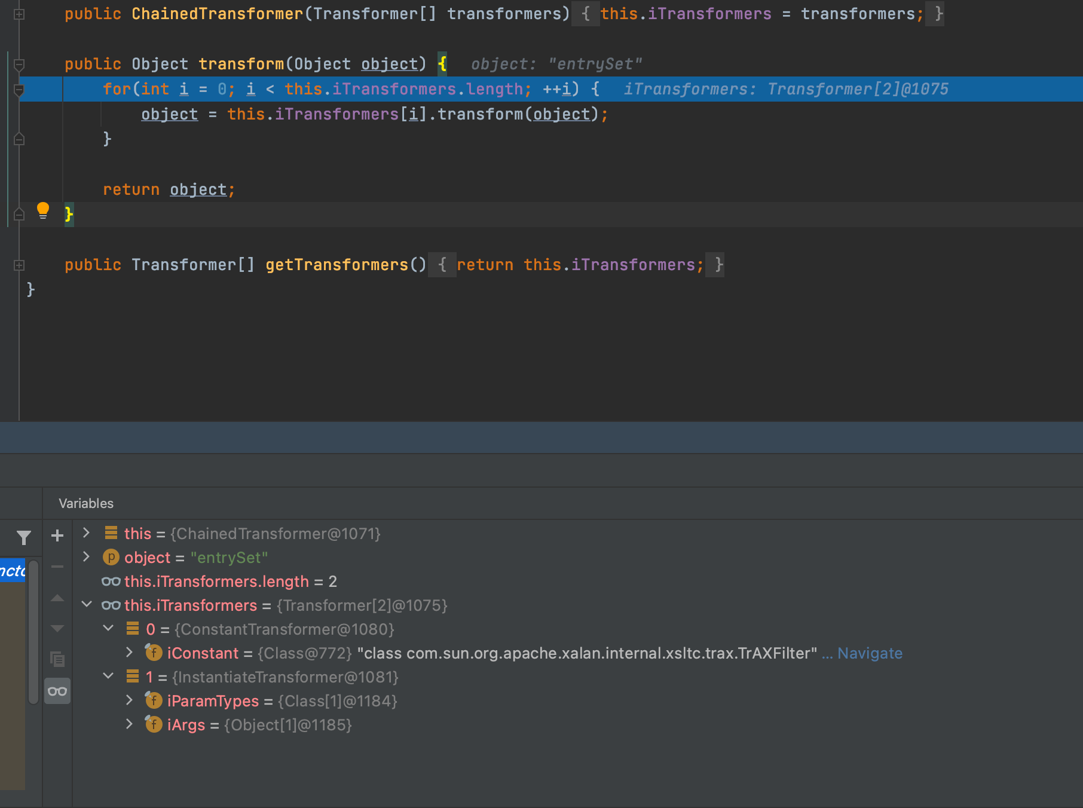Add a new watch with plus icon
Screen dimensions: 1083x808
(x=57, y=535)
